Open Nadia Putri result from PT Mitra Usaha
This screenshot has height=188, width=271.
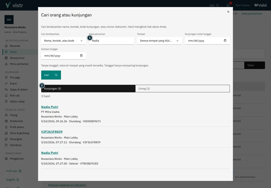(x=50, y=107)
